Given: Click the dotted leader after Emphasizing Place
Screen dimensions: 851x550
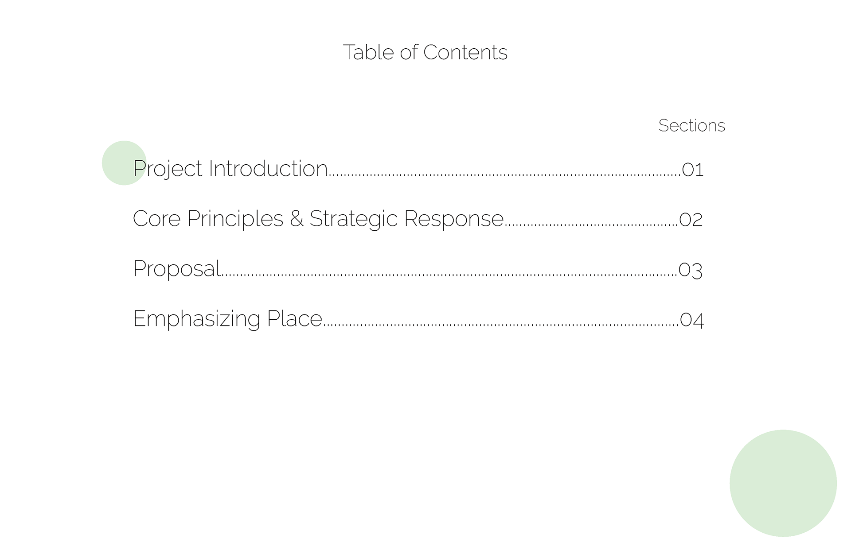Looking at the screenshot, I should 501,325.
